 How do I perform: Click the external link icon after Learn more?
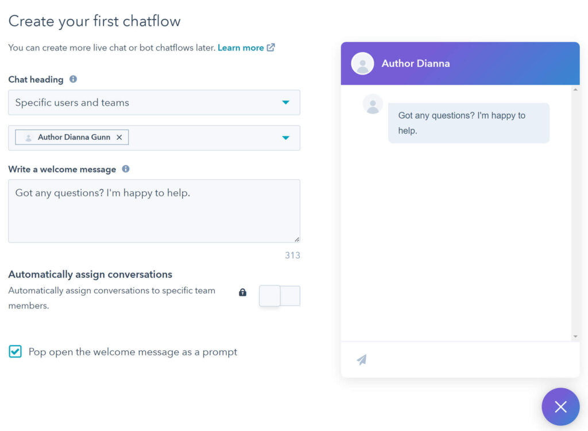270,48
